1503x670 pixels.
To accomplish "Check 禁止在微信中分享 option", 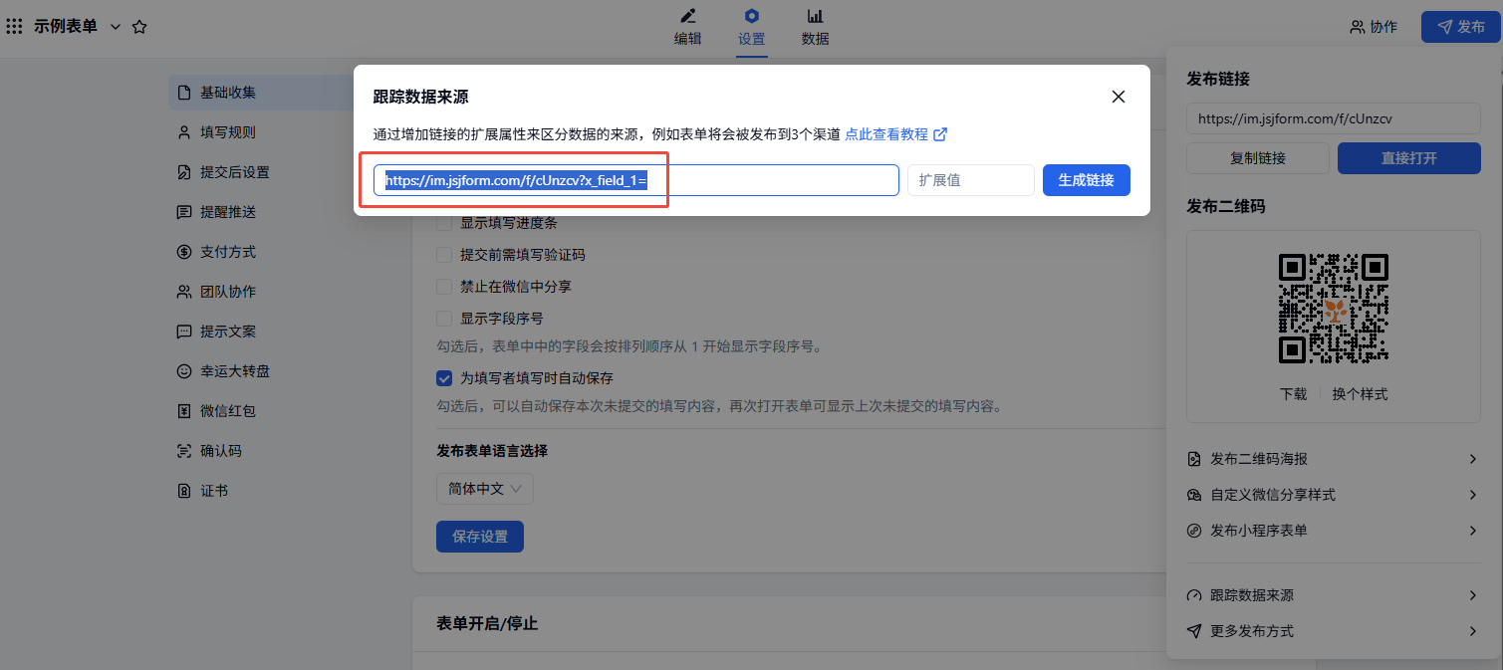I will tap(445, 287).
